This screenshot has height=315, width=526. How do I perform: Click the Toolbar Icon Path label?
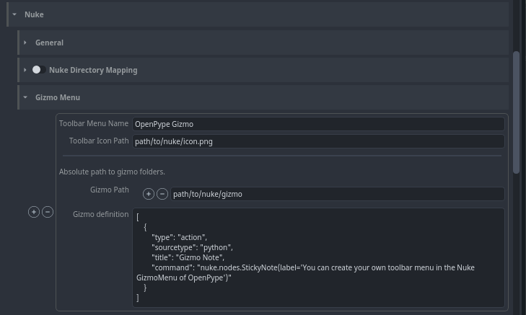pos(99,141)
